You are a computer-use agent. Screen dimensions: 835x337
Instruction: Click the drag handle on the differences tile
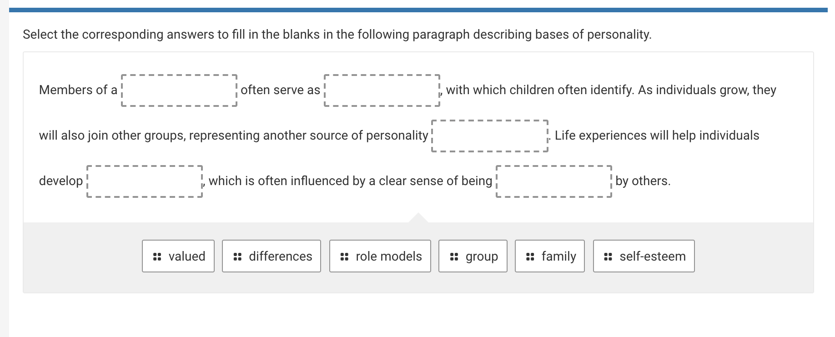237,256
